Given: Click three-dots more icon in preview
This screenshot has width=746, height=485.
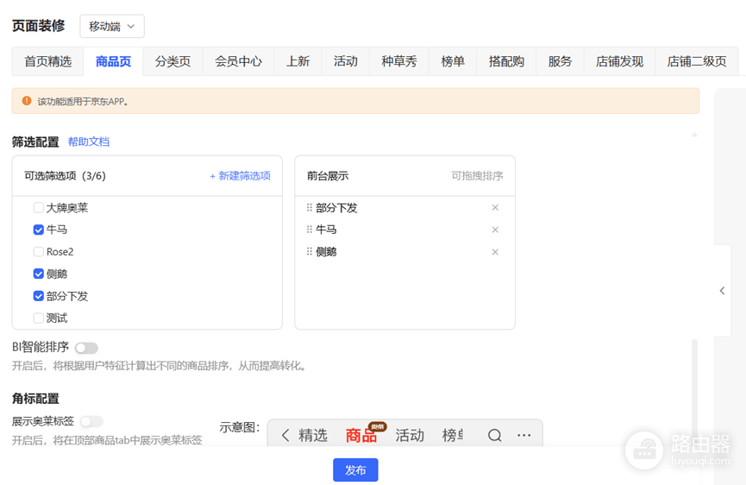Looking at the screenshot, I should click(523, 435).
